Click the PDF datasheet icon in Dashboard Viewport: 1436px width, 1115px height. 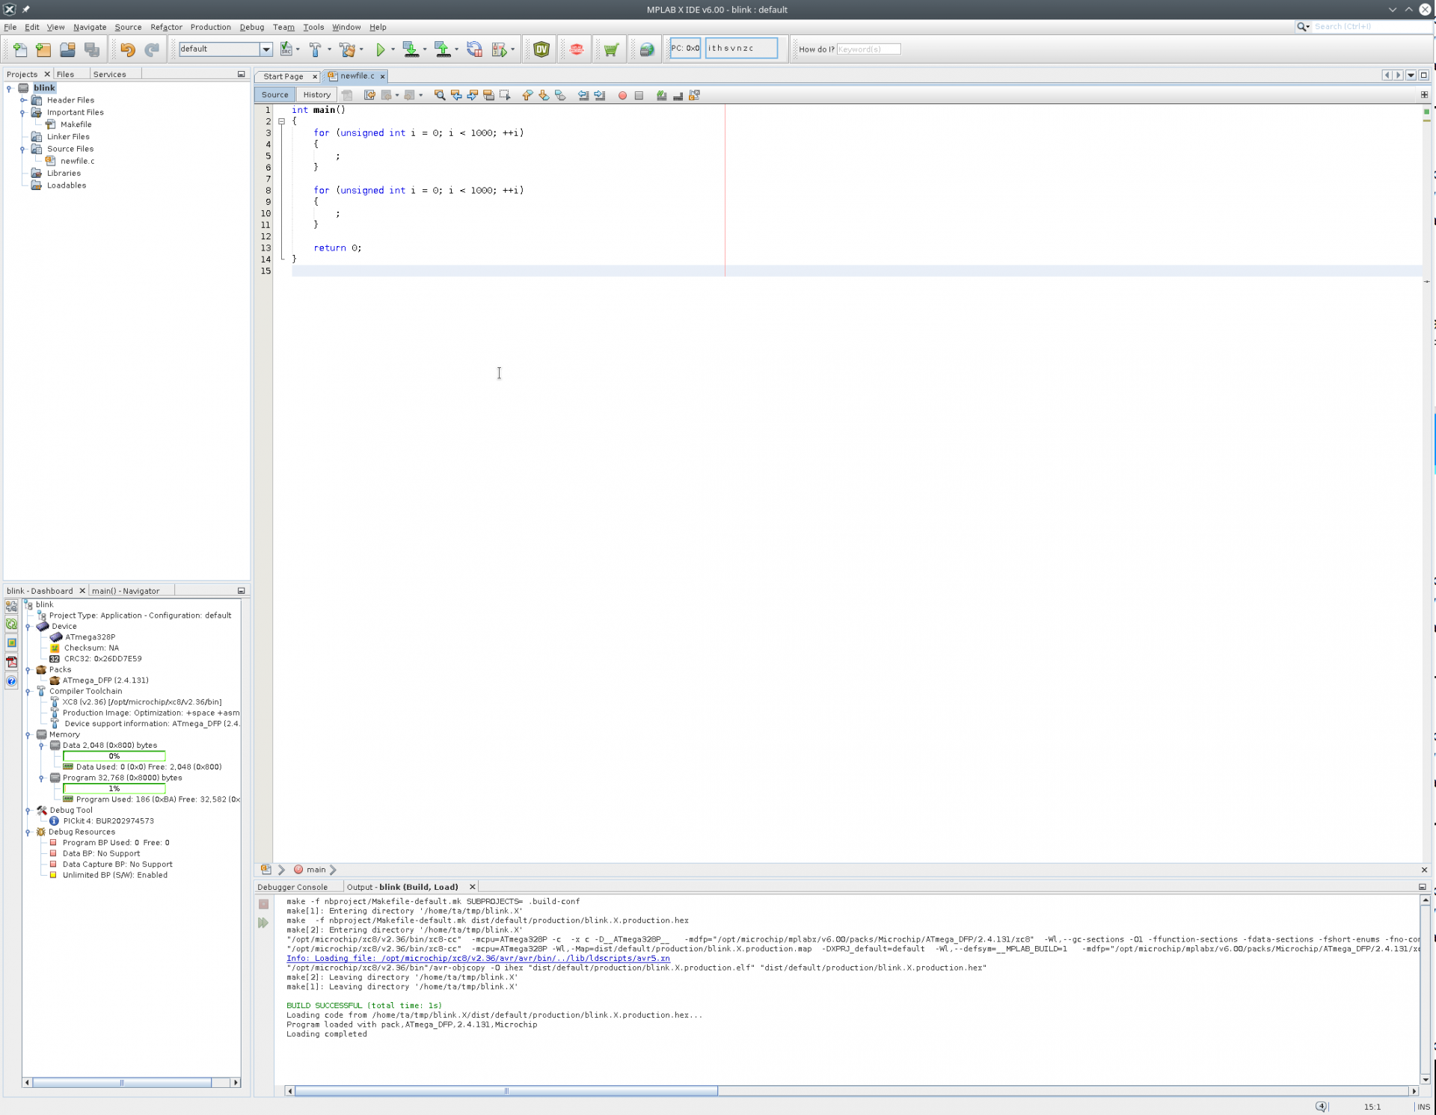[11, 662]
